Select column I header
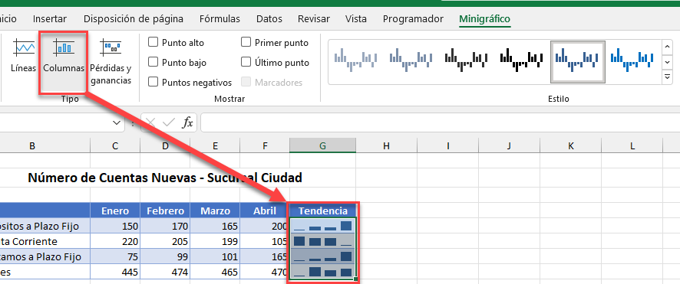The height and width of the screenshot is (284, 680). tap(447, 146)
